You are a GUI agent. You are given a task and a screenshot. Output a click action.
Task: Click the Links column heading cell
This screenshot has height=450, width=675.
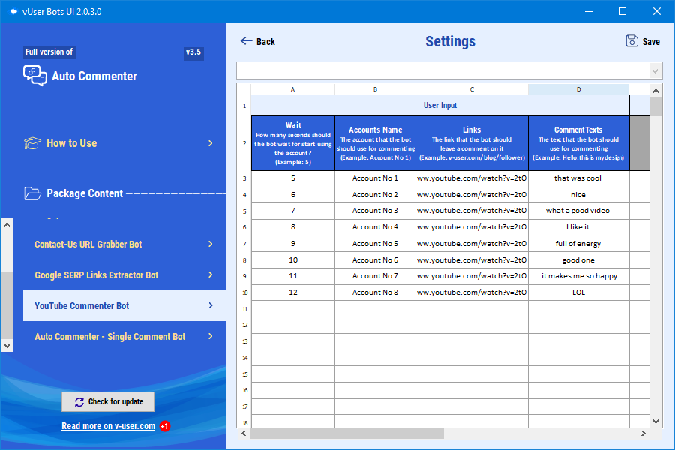472,143
